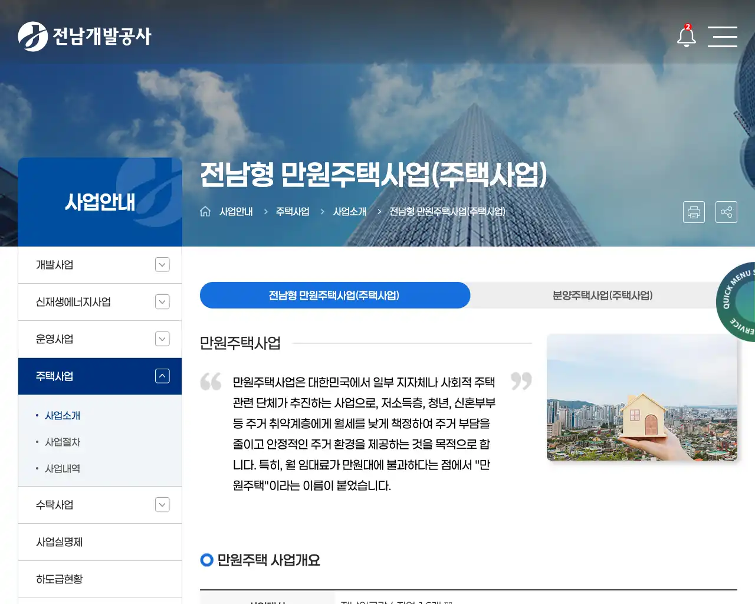Open 사업실명제 in the side menu
This screenshot has width=755, height=604.
(x=100, y=542)
